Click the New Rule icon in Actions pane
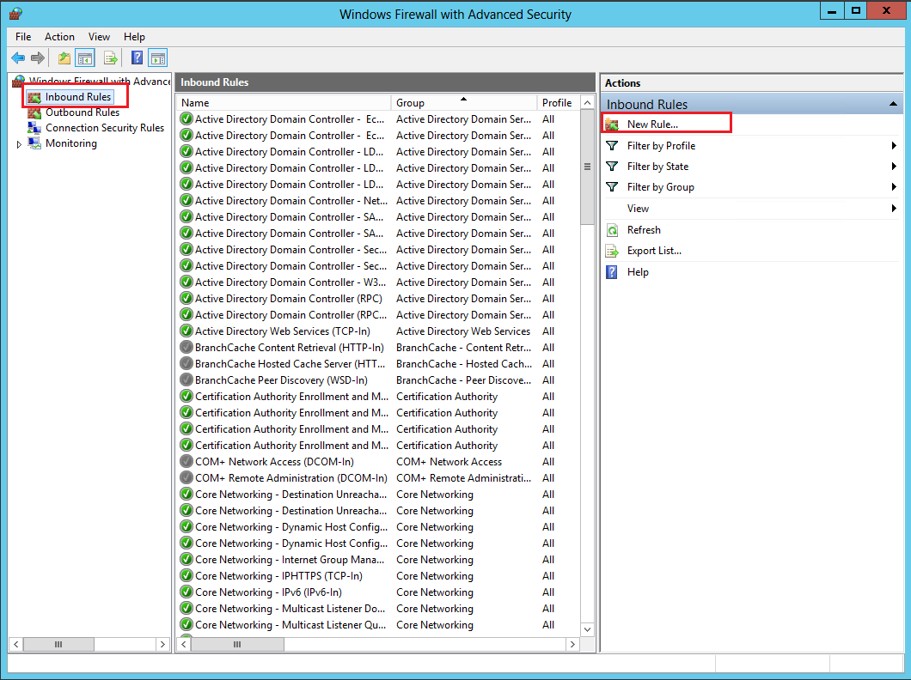The image size is (911, 680). pos(612,124)
